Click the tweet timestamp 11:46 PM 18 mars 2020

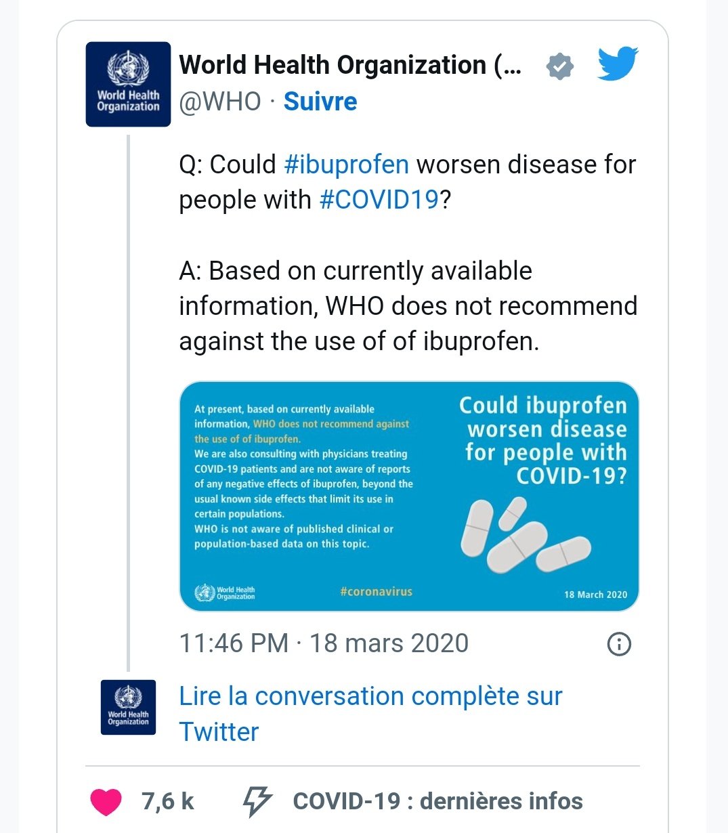point(324,643)
